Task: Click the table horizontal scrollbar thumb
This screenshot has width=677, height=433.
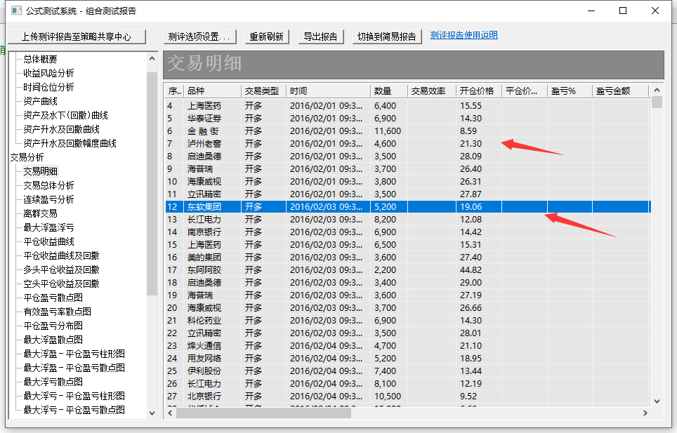Action: coord(263,413)
